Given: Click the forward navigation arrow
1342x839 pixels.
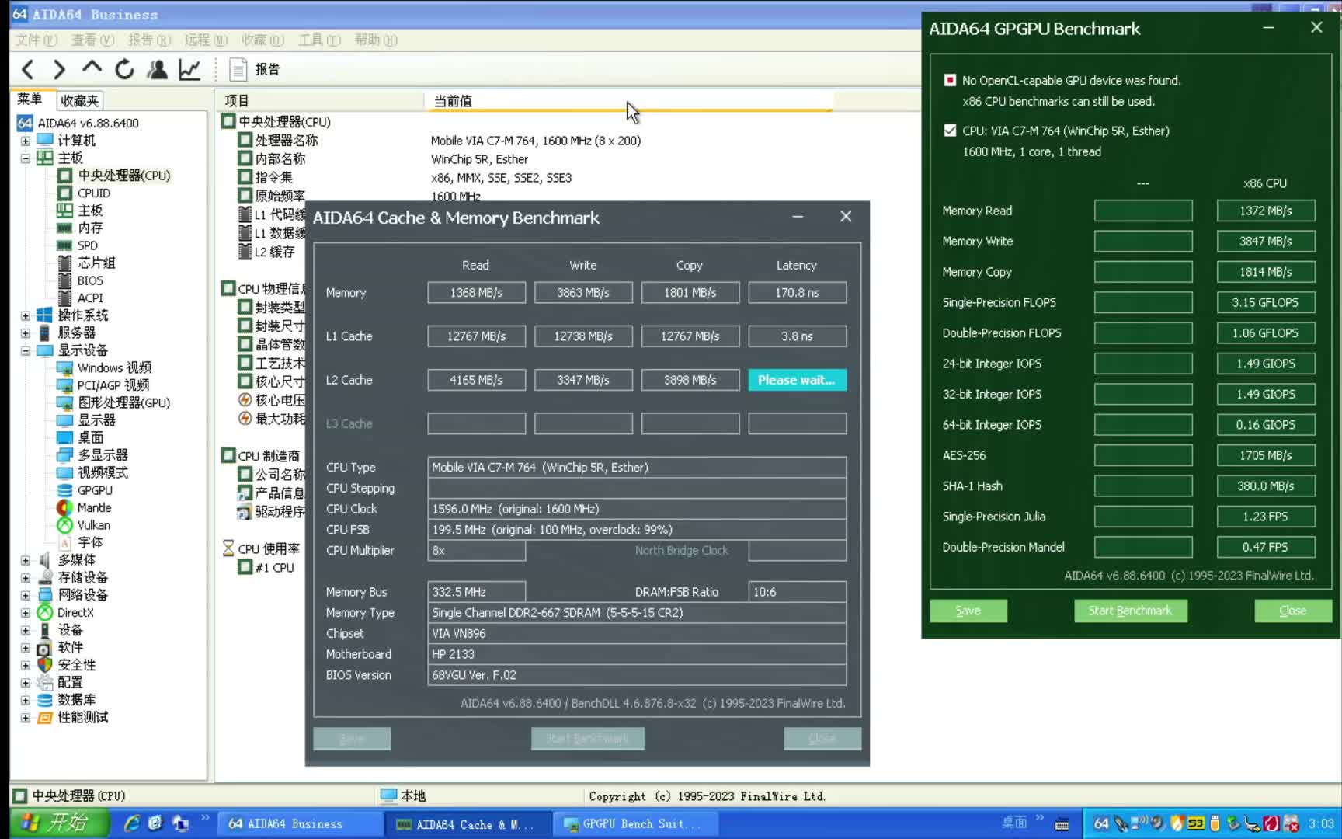Looking at the screenshot, I should coord(59,69).
